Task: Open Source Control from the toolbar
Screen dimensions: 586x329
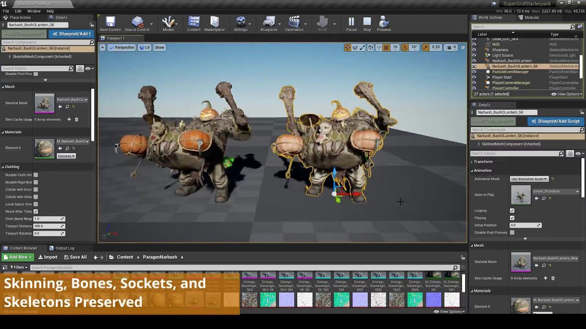Action: click(137, 24)
